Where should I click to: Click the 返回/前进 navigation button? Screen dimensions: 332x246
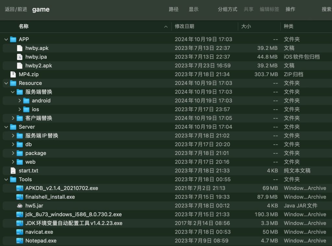coord(16,9)
